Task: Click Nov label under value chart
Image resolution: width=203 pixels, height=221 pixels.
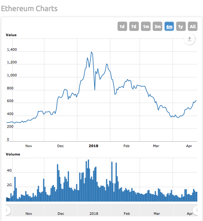Action: point(29,146)
